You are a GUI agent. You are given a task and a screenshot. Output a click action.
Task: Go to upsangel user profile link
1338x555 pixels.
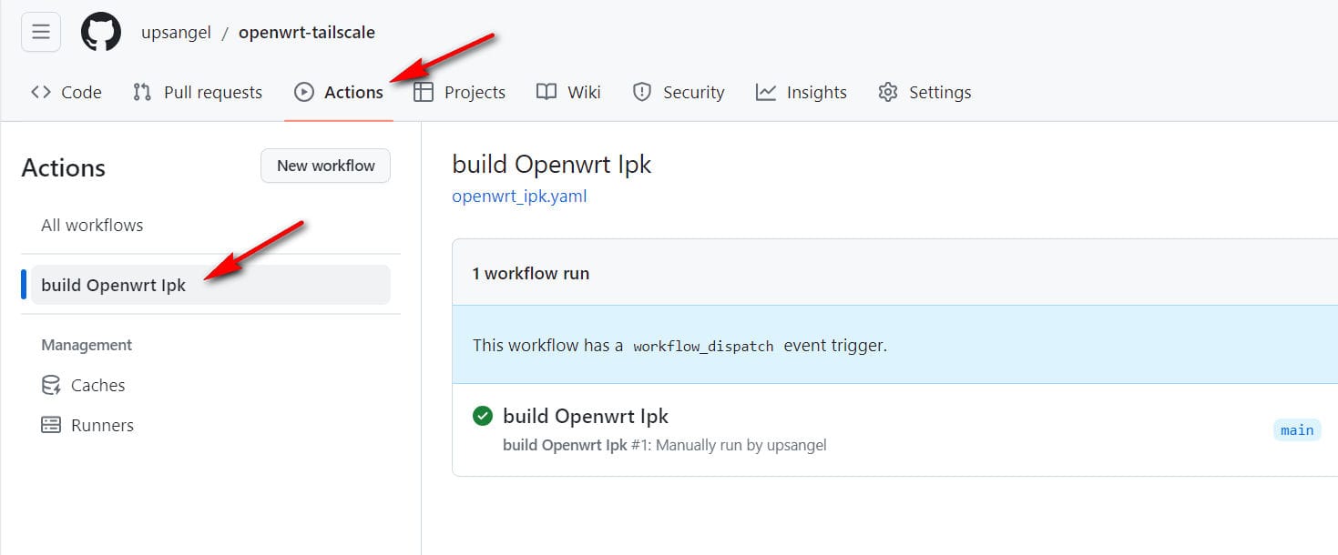point(176,33)
